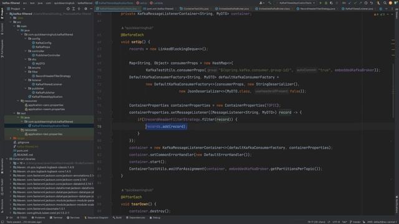The width and height of the screenshot is (399, 224).
Task: Toggle the Commit tool window stripe button
Action: click(x=2, y=29)
